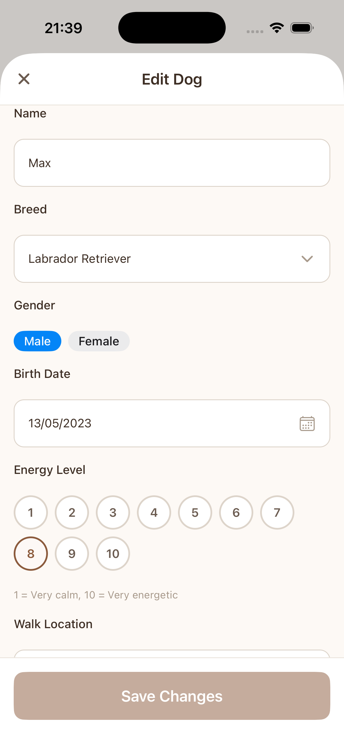Tap the Wi-Fi status icon
Image resolution: width=344 pixels, height=749 pixels.
click(277, 28)
